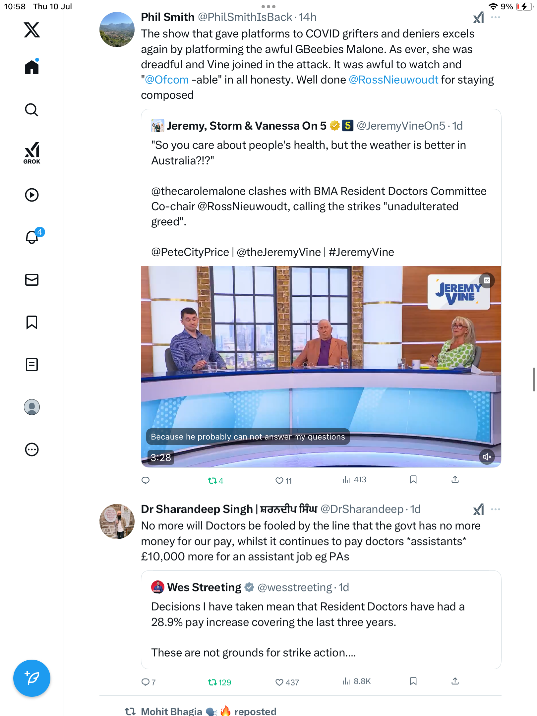This screenshot has height=716, width=537.
Task: Open Dr Sharandeep Singh's profile picture
Action: 117,521
